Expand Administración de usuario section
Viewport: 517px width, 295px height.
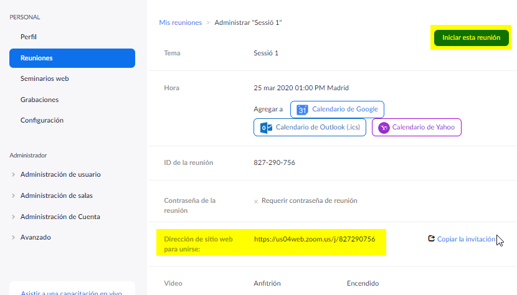pyautogui.click(x=14, y=174)
